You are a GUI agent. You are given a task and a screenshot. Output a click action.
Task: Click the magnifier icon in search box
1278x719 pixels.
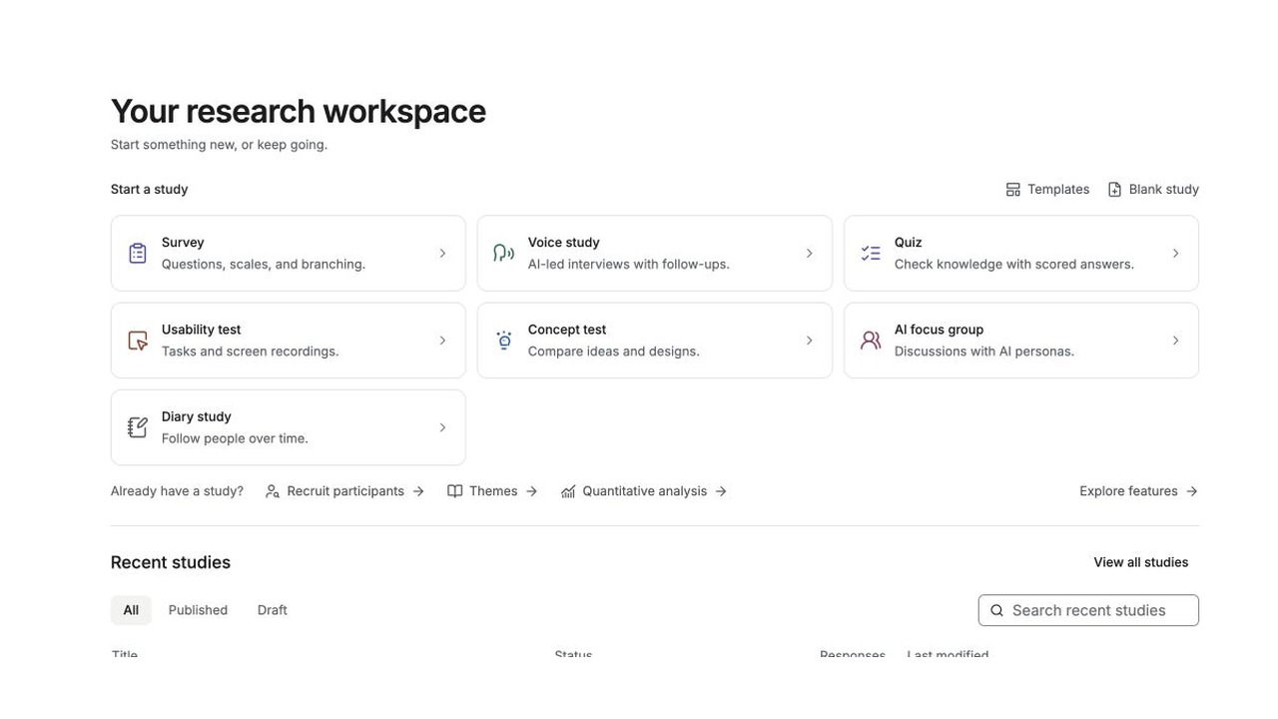(x=996, y=611)
